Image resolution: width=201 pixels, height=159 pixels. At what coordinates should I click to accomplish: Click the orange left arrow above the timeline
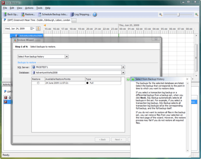tap(45, 25)
